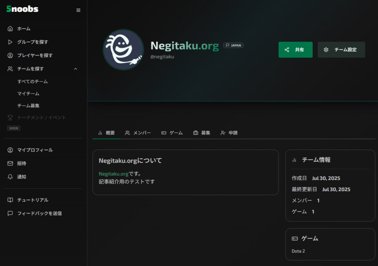Viewport: 378px width, 266px height.
Task: Open マイチーム in sidebar
Action: pyautogui.click(x=28, y=93)
